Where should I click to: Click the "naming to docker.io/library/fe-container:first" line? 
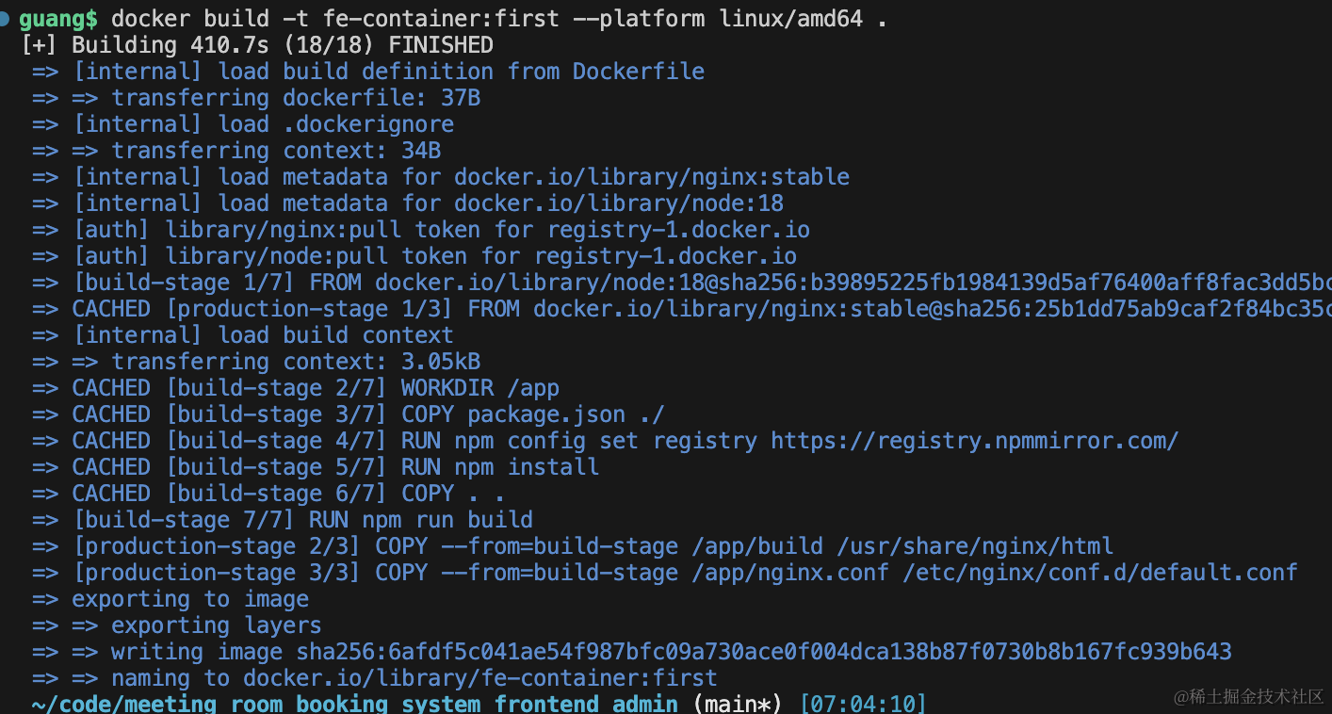coord(374,678)
